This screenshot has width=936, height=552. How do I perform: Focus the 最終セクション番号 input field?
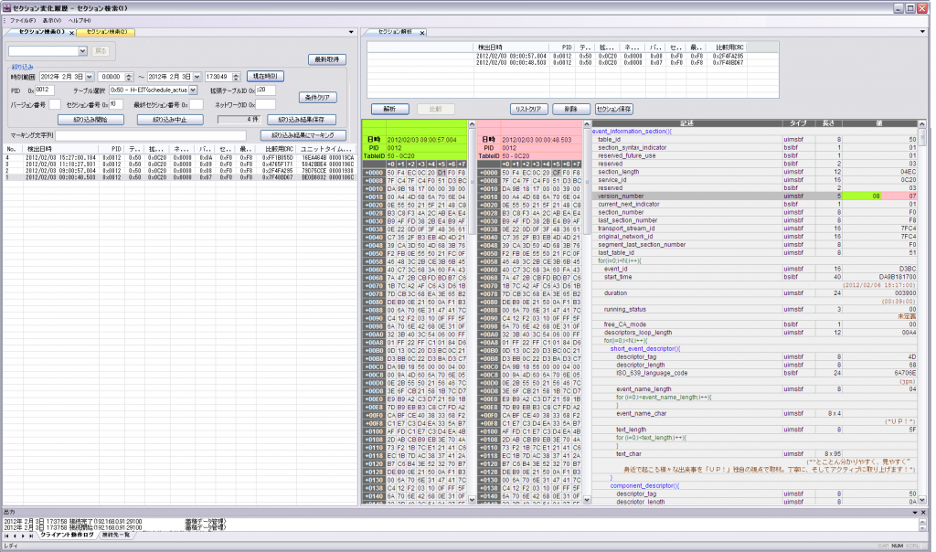(197, 104)
